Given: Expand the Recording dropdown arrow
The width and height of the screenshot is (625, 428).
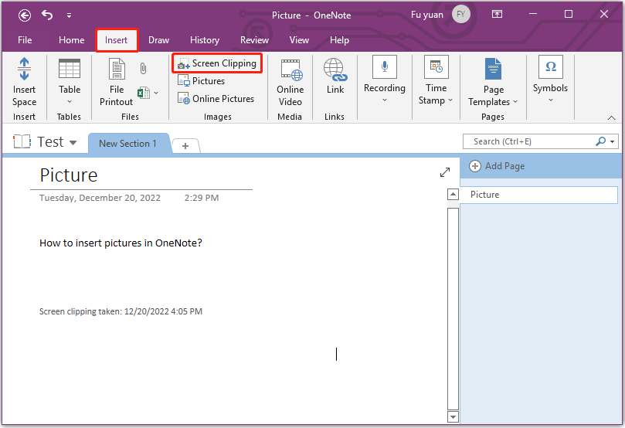Looking at the screenshot, I should pos(385,100).
